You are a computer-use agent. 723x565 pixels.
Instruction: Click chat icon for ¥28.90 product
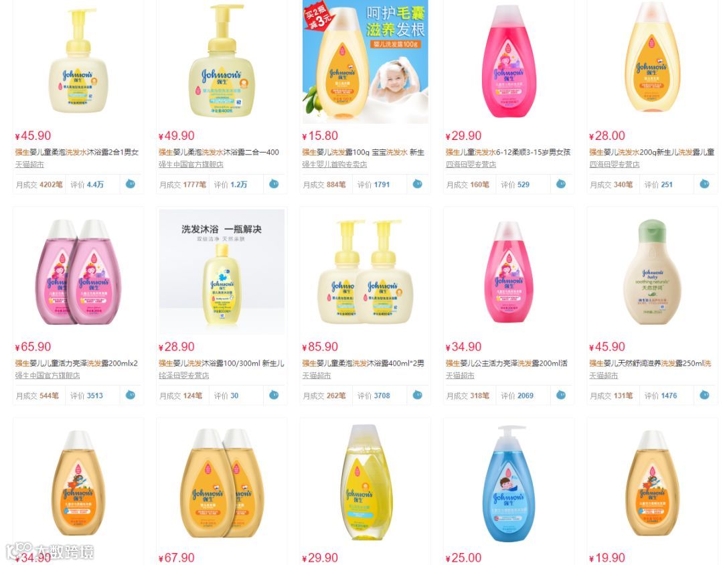coord(274,395)
